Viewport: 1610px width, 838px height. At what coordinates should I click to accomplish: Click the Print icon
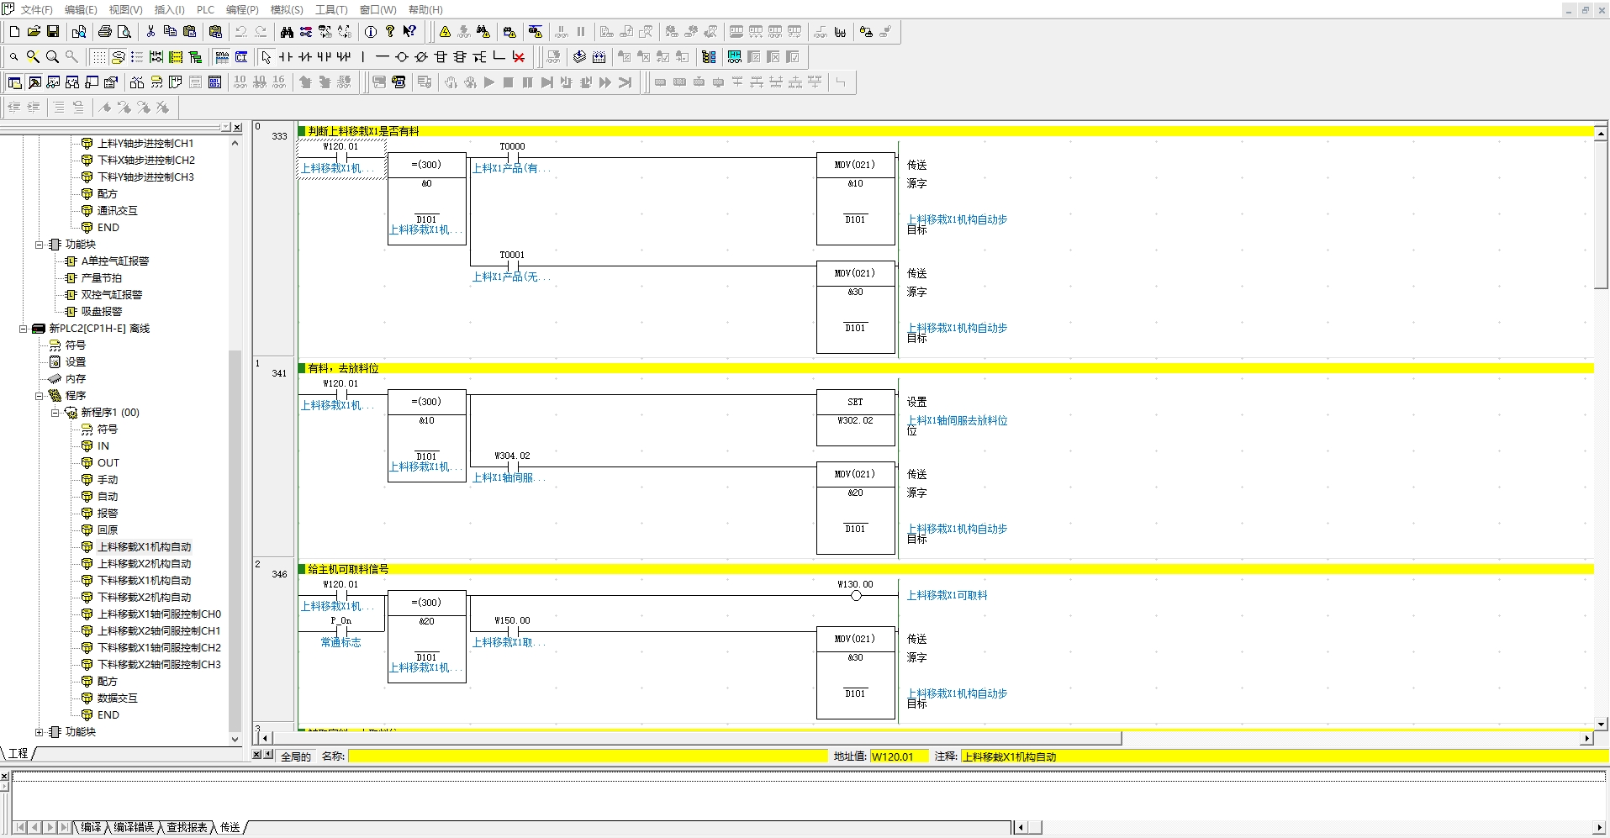(x=105, y=32)
